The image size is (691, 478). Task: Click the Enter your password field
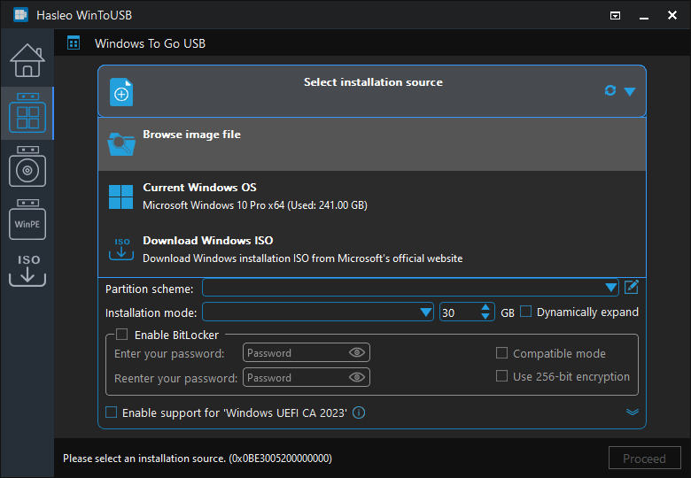pyautogui.click(x=306, y=352)
